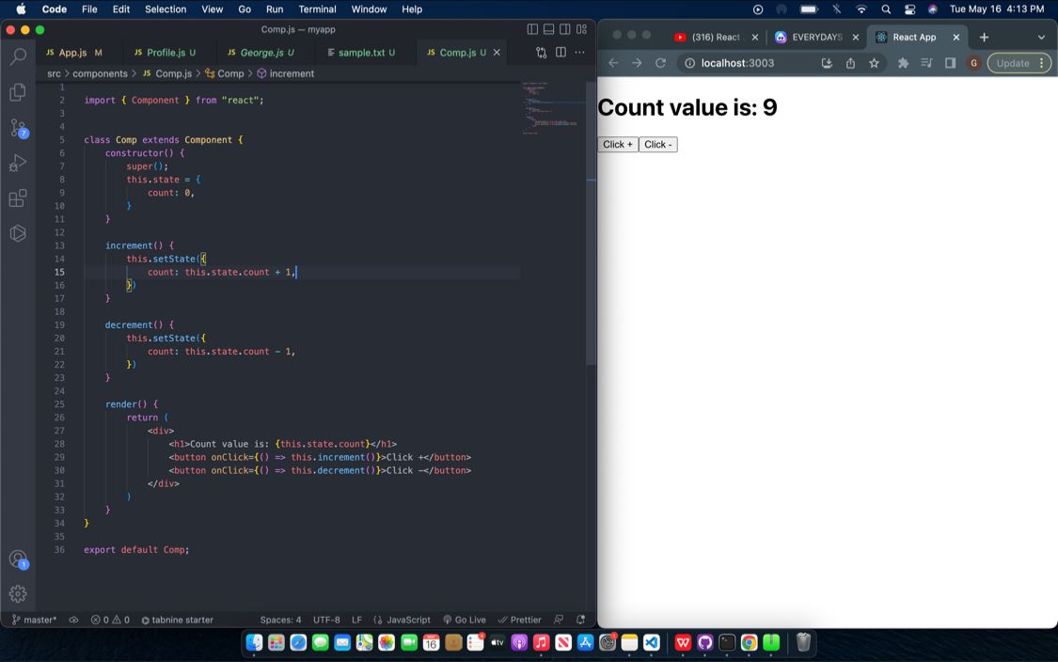Open the JavaScript language mode selector
The height and width of the screenshot is (662, 1058).
(402, 620)
